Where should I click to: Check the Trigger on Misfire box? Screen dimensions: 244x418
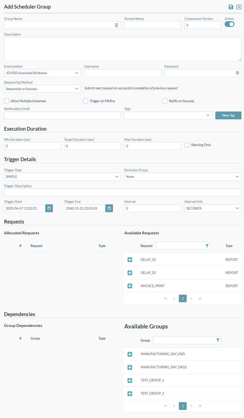tap(86, 101)
